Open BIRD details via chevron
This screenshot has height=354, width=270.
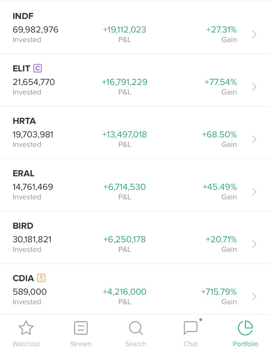(x=254, y=244)
